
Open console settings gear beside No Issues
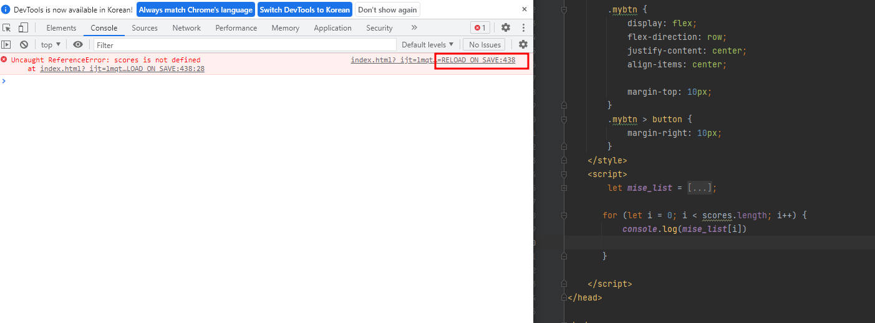tap(523, 44)
